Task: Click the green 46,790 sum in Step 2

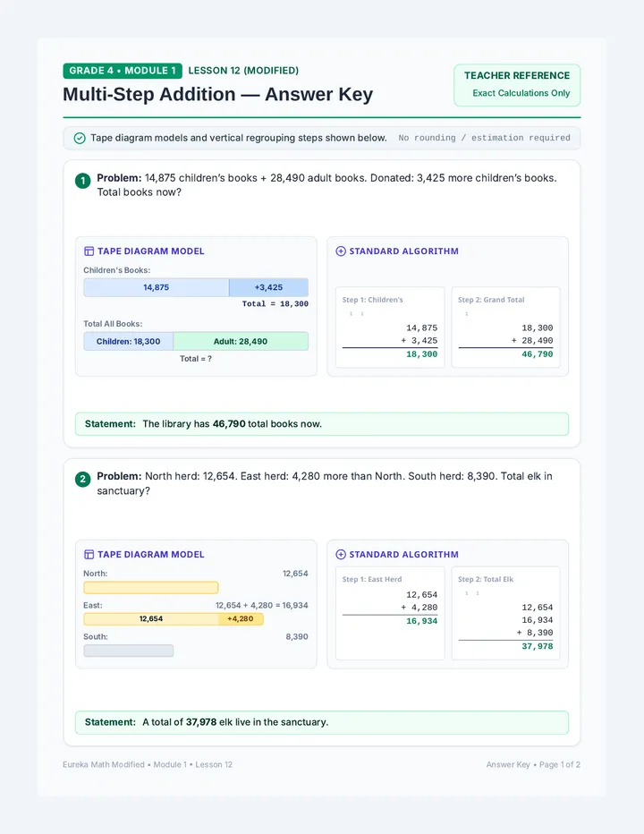Action: click(x=537, y=354)
